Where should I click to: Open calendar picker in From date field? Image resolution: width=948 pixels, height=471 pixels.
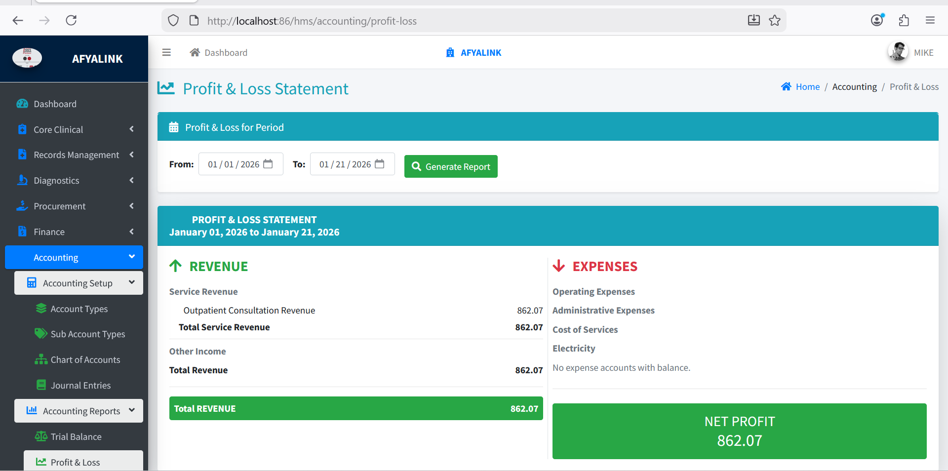[268, 164]
